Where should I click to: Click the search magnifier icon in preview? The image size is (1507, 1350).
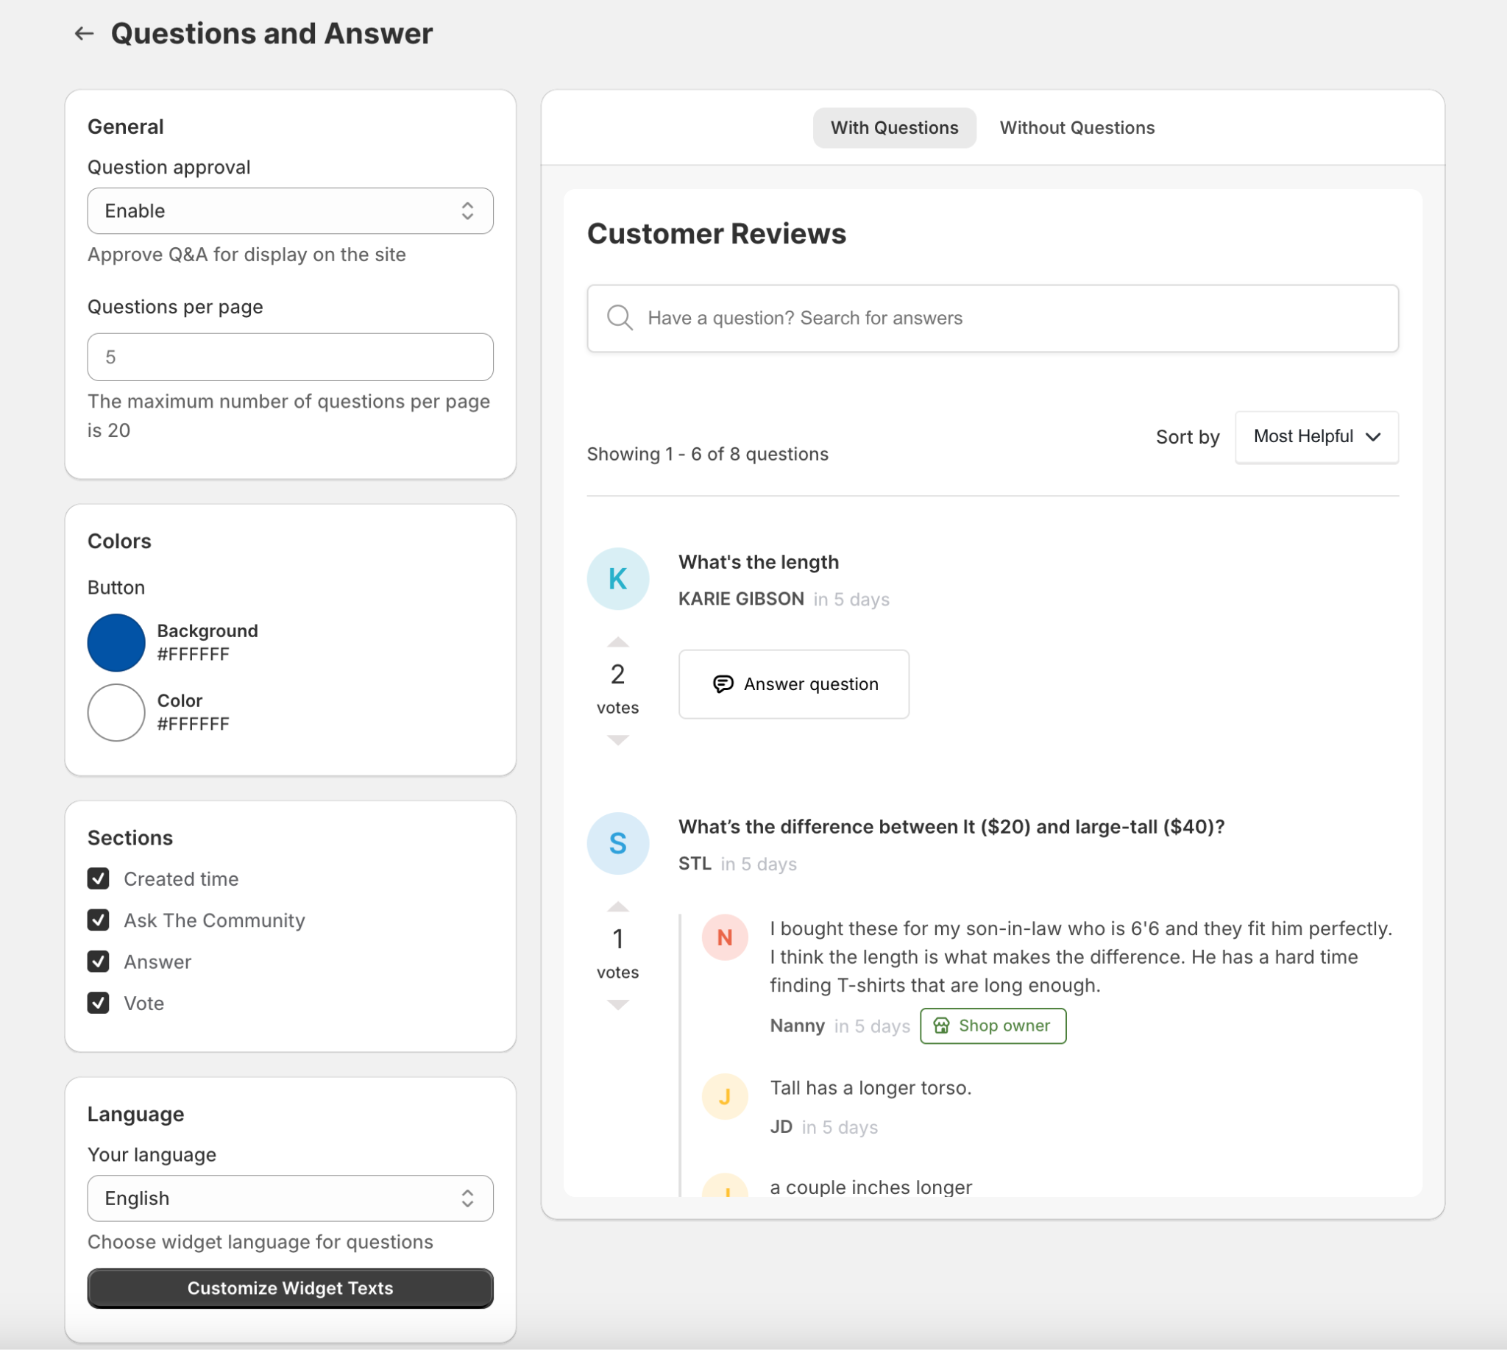(x=619, y=318)
